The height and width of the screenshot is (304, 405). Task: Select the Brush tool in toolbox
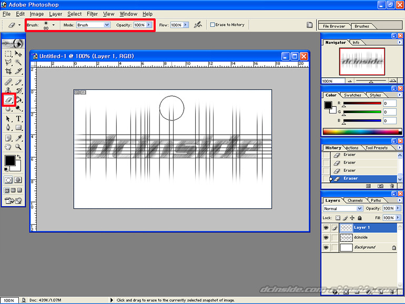click(x=18, y=82)
